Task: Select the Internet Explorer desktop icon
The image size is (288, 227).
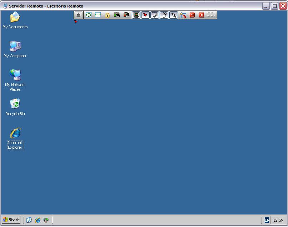Action: [15, 139]
